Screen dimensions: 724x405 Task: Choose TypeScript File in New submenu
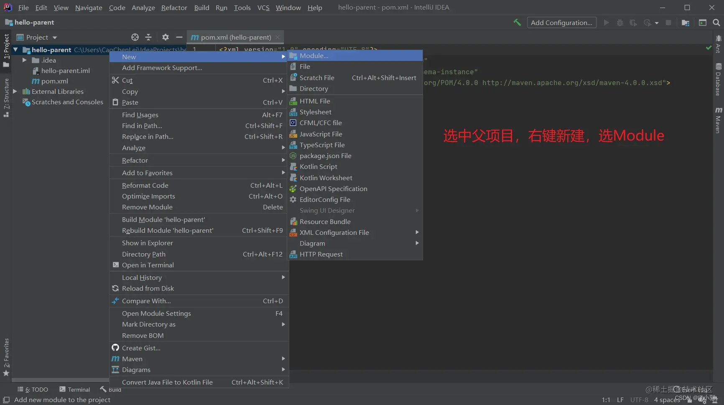355,145
